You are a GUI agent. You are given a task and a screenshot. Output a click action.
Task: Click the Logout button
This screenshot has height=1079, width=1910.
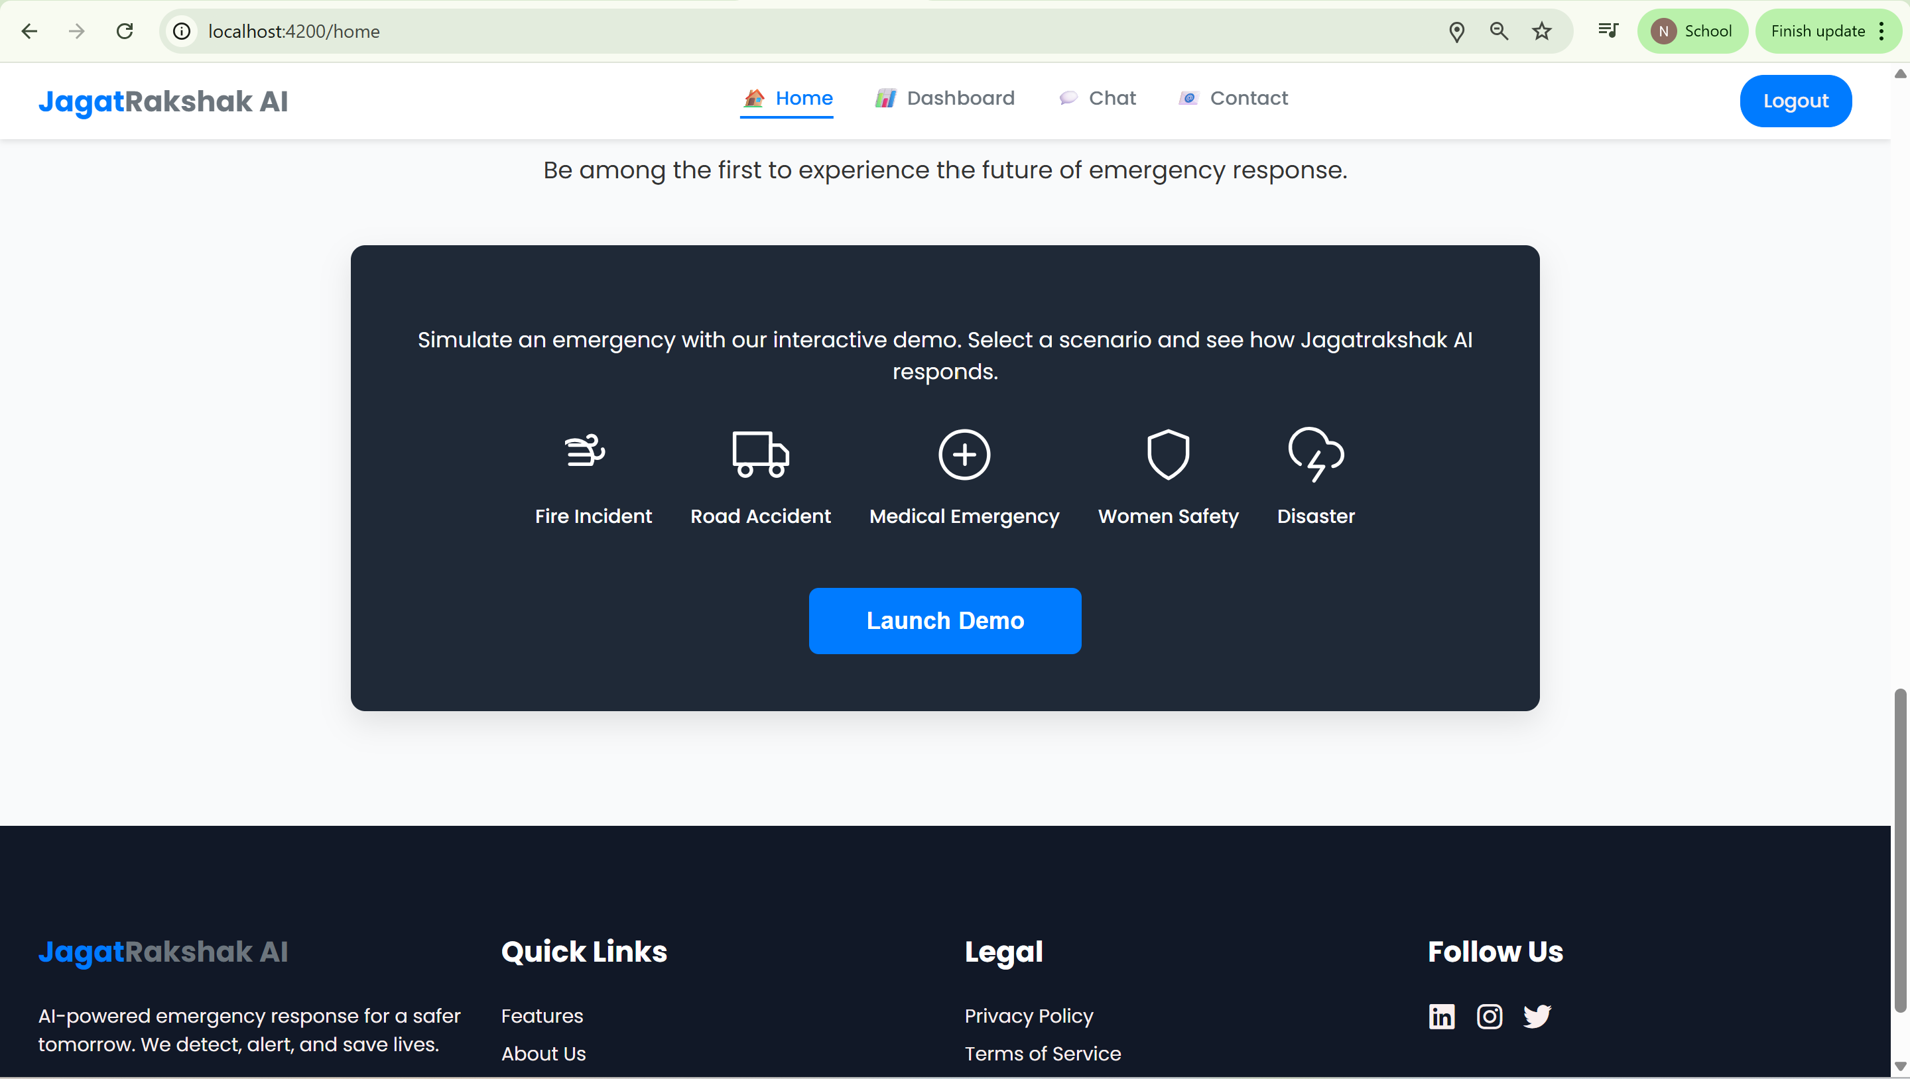tap(1795, 101)
